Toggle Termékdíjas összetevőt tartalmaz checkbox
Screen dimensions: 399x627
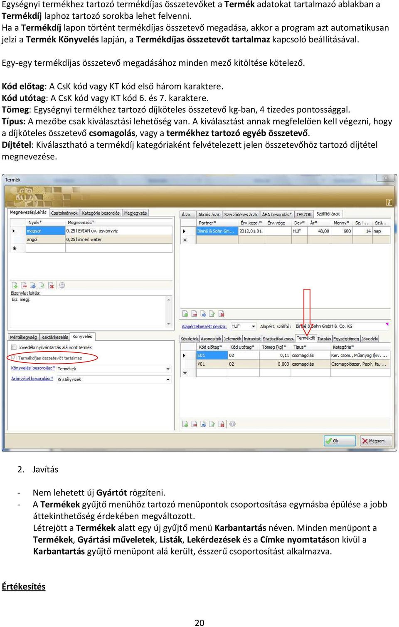14,358
